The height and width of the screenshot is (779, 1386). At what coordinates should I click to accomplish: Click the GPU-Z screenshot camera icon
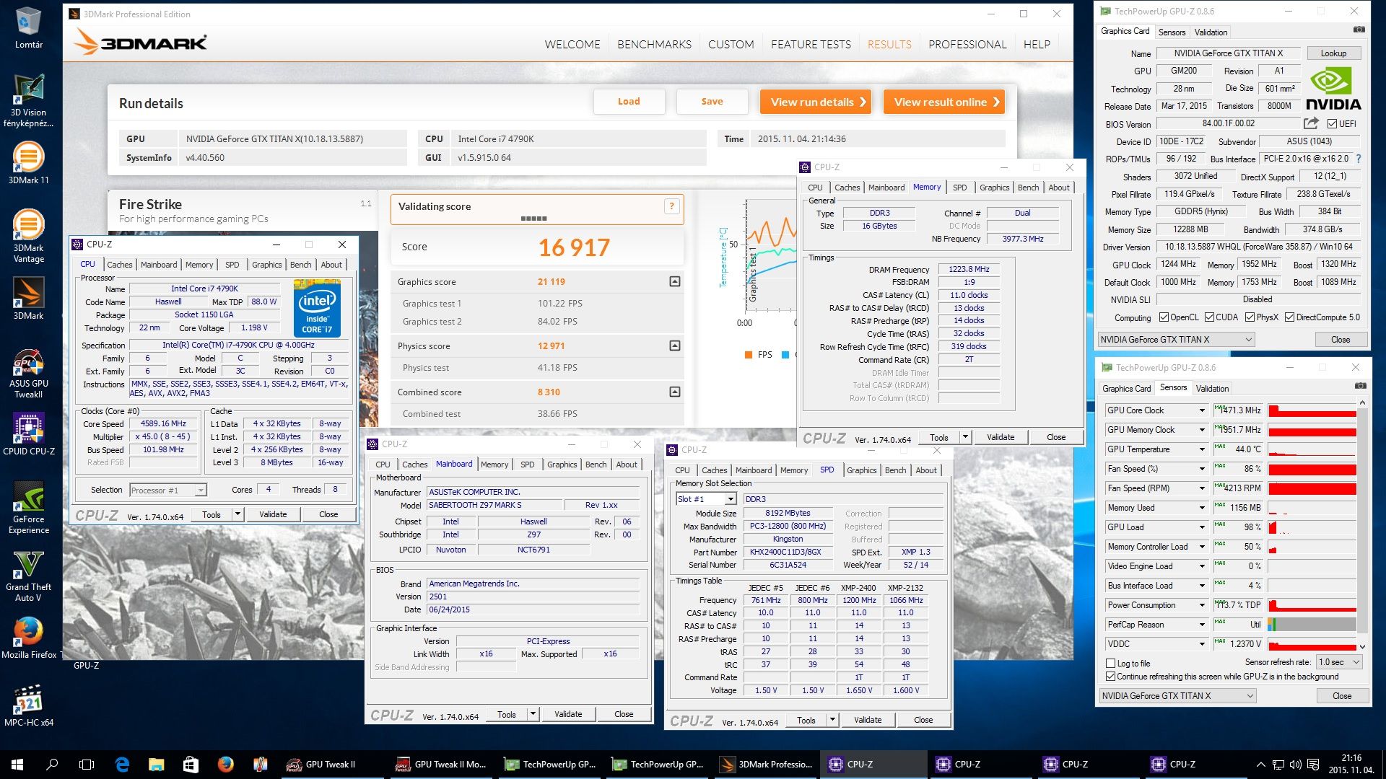click(x=1359, y=30)
